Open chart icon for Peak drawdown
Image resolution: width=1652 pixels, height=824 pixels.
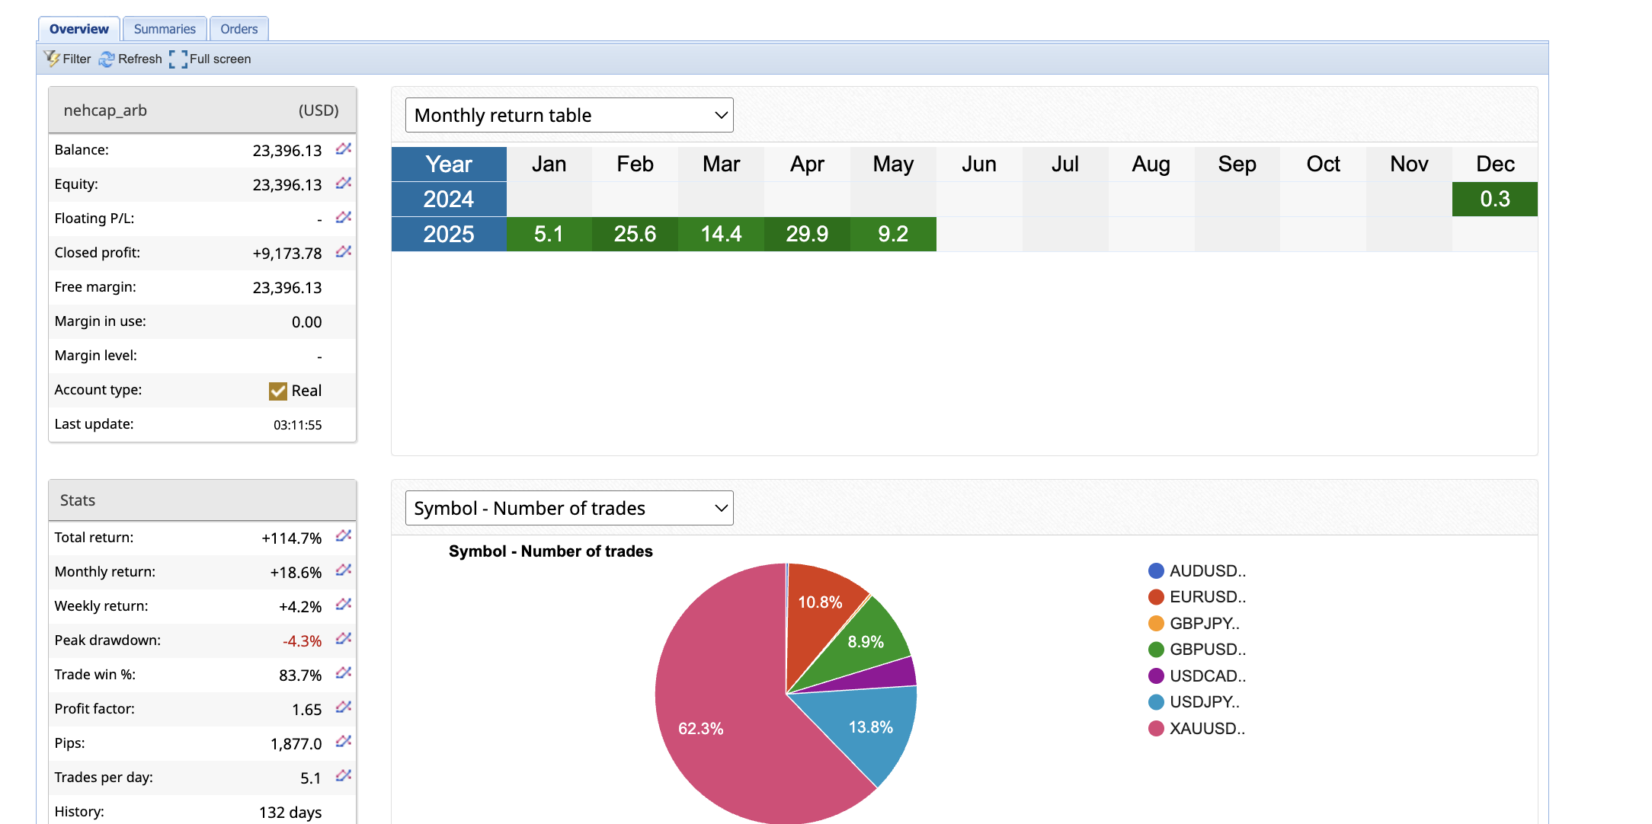click(x=344, y=639)
